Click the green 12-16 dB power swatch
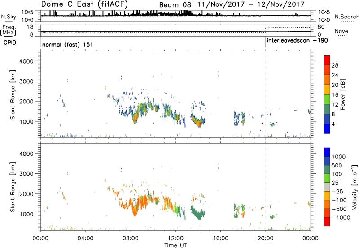 tap(327, 99)
